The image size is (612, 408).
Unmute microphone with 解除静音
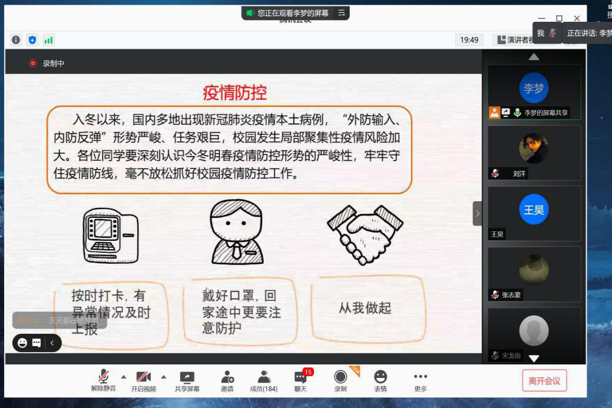coord(104,380)
